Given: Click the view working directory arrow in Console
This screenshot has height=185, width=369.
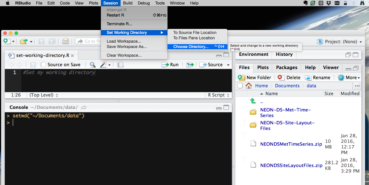Looking at the screenshot, I should point(83,108).
